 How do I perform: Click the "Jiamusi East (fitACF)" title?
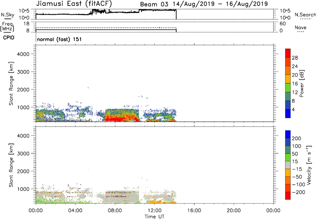74,4
